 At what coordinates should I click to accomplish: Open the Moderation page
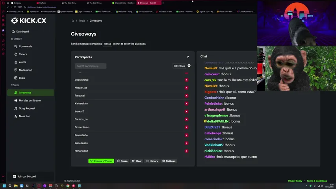[23, 70]
